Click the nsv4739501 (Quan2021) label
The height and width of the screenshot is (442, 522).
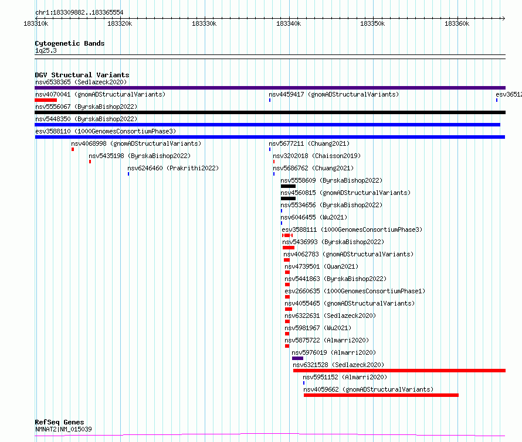[x=321, y=266]
